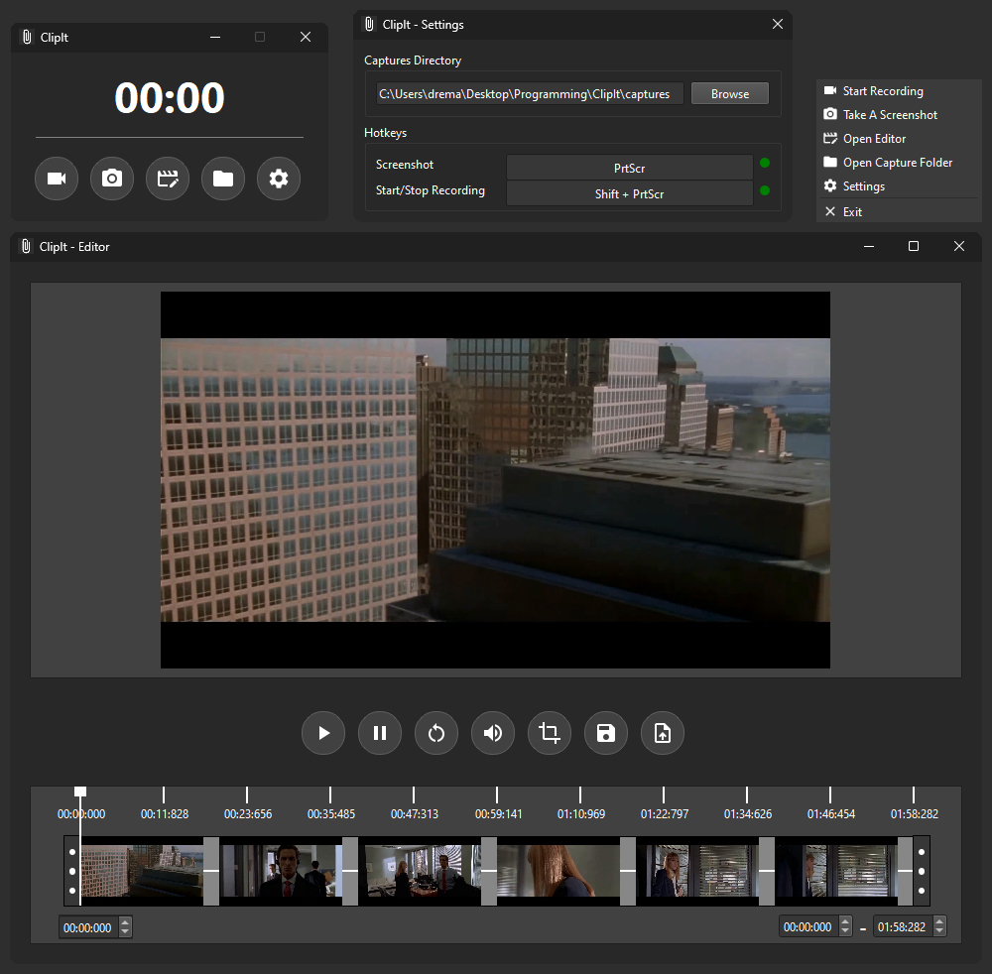Restart playback with the circular arrow icon

coord(436,733)
